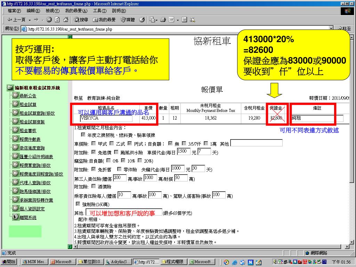This screenshot has width=356, height=267.
Task: Open the 我的最愛(A) menu
Action: (76, 11)
